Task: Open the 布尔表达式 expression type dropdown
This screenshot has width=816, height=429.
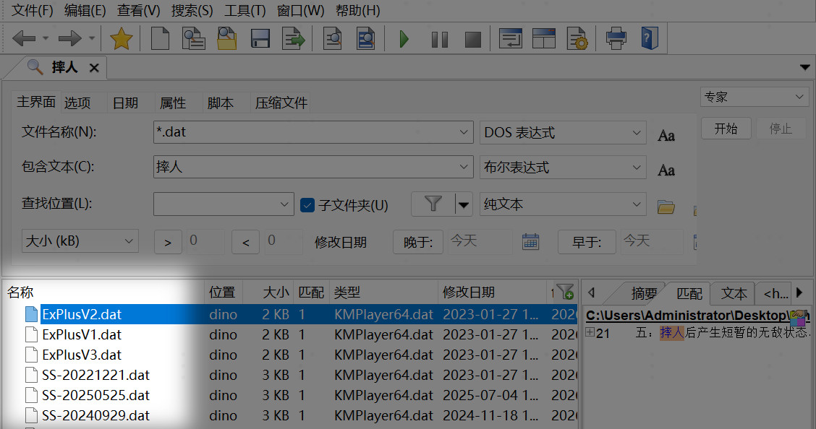Action: pos(636,168)
